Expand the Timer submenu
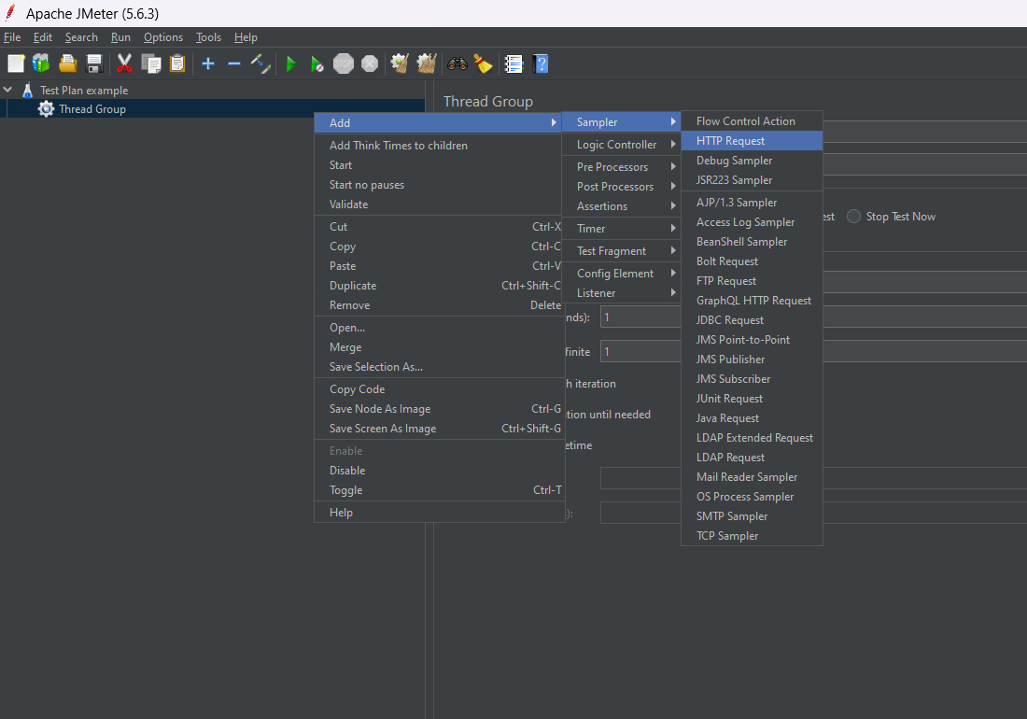 point(620,228)
